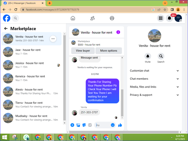Expand the Customize chat section
188x141 pixels.
tap(154, 71)
